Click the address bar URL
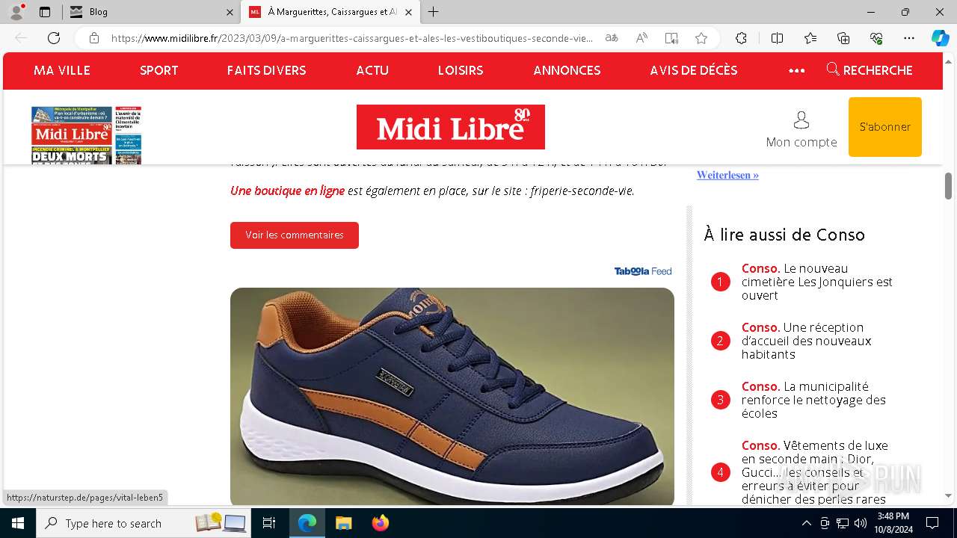Viewport: 957px width, 538px height. 352,38
